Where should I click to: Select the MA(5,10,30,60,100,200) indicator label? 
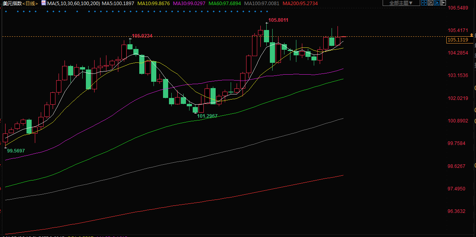coord(74,4)
